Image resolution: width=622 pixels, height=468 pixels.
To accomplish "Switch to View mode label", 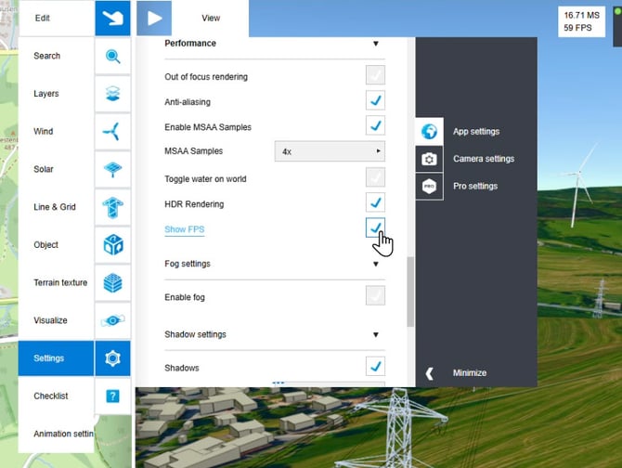I will pos(211,19).
